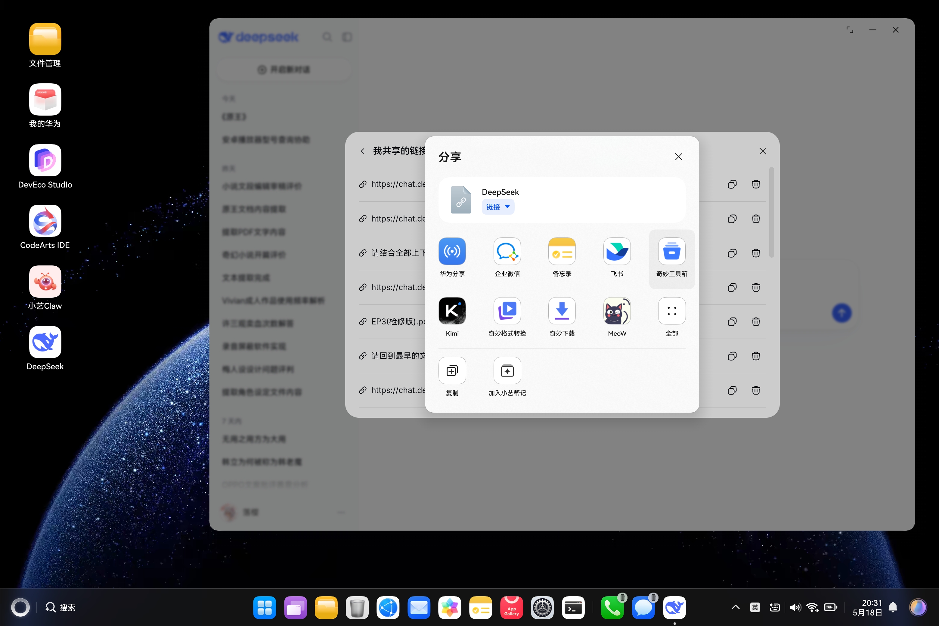
Task: Open Settings gear in the dock
Action: 542,608
